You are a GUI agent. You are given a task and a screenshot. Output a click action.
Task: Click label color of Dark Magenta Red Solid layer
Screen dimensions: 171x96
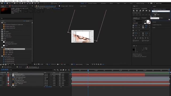pos(8,82)
